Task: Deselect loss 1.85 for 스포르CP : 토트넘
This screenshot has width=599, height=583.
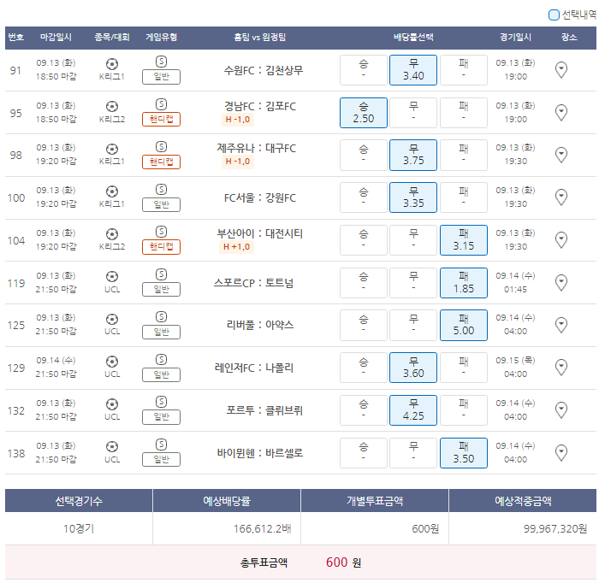Action: coord(464,283)
